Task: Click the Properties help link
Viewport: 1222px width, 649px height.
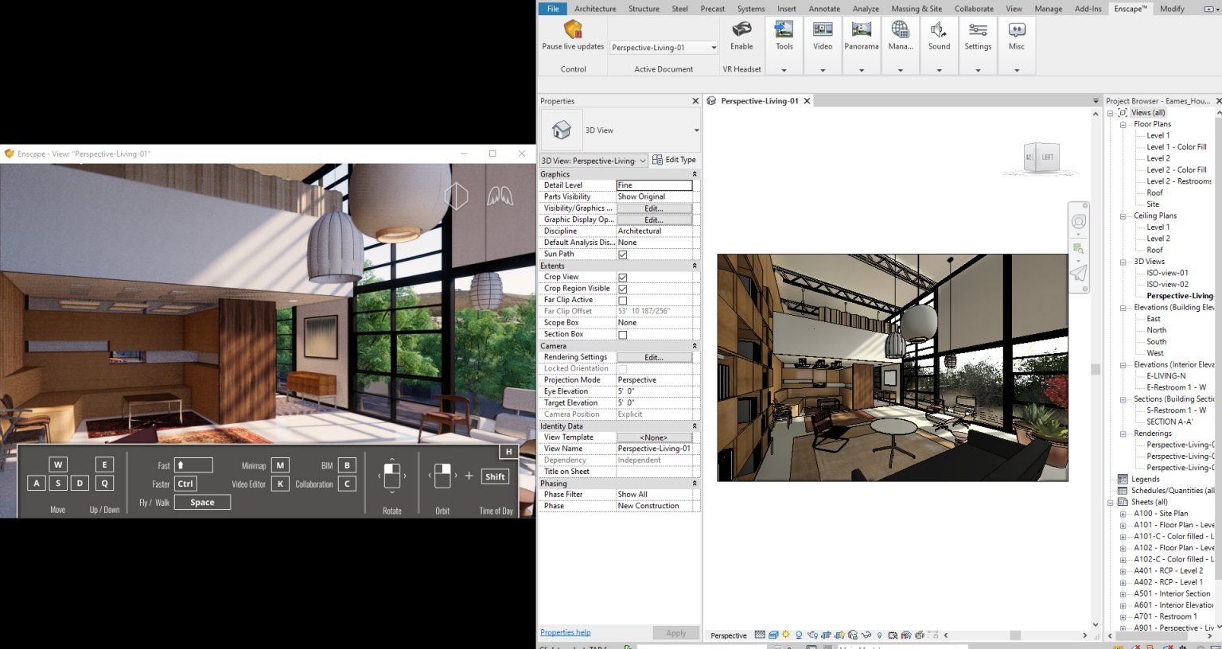Action: [x=566, y=633]
